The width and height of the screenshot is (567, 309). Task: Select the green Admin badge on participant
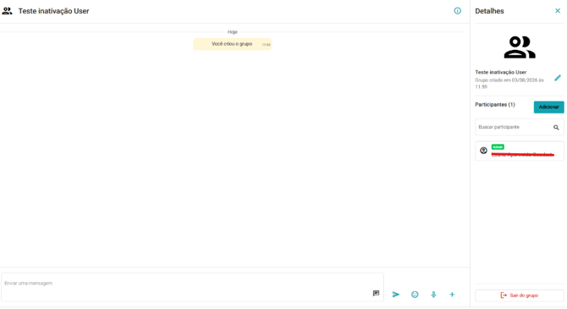pyautogui.click(x=498, y=147)
